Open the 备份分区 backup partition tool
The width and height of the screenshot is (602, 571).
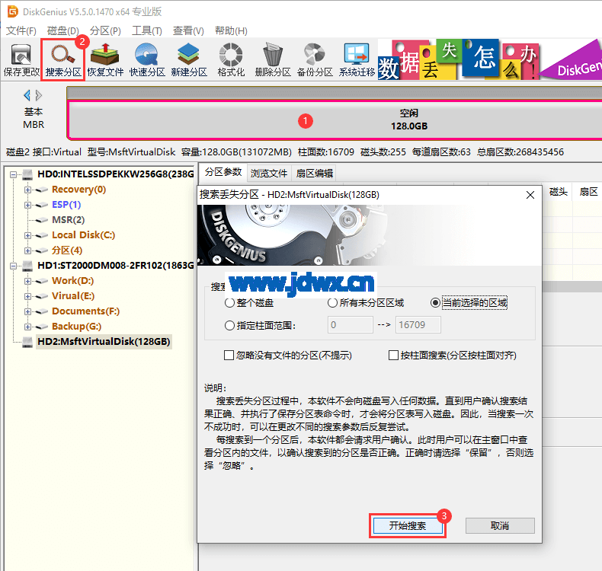pyautogui.click(x=315, y=60)
